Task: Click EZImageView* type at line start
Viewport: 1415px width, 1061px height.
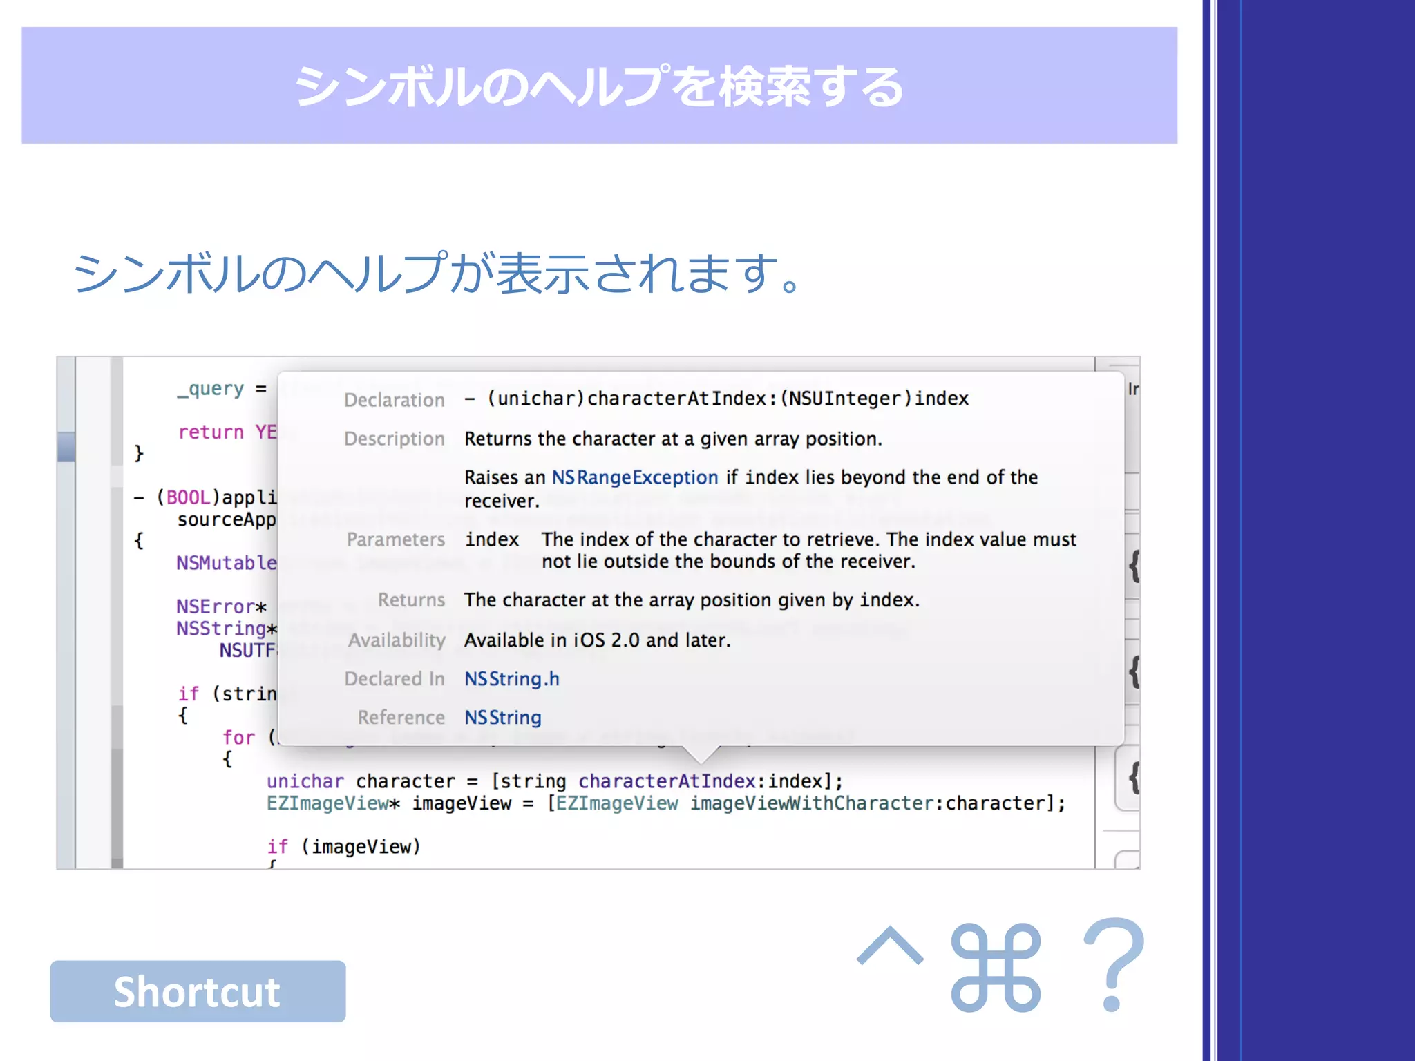Action: (x=333, y=803)
